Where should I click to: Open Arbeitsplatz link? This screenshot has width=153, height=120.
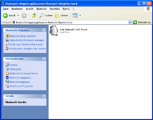tap(16, 69)
